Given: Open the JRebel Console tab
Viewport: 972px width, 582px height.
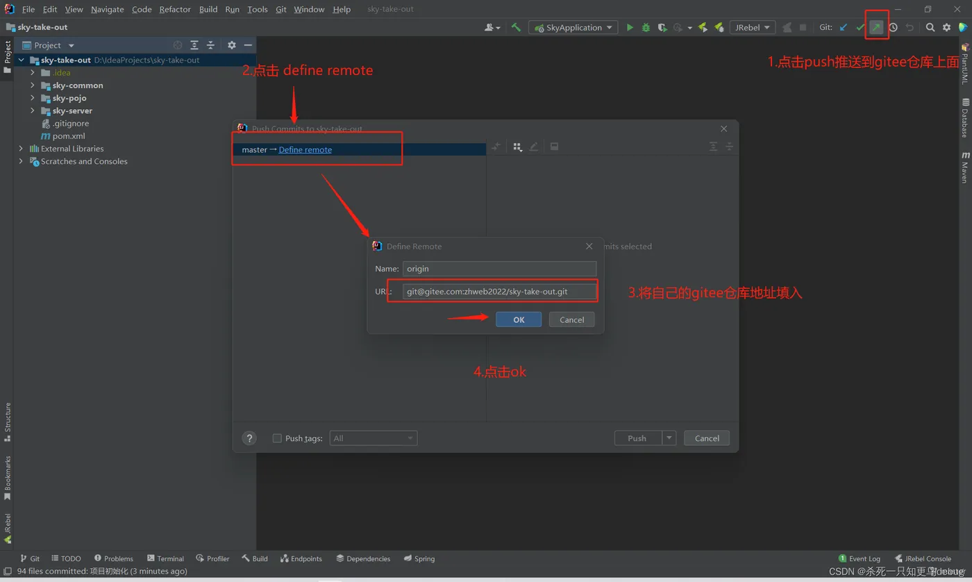Looking at the screenshot, I should click(x=923, y=558).
